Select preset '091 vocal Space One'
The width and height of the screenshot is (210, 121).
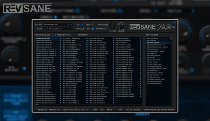point(101,98)
